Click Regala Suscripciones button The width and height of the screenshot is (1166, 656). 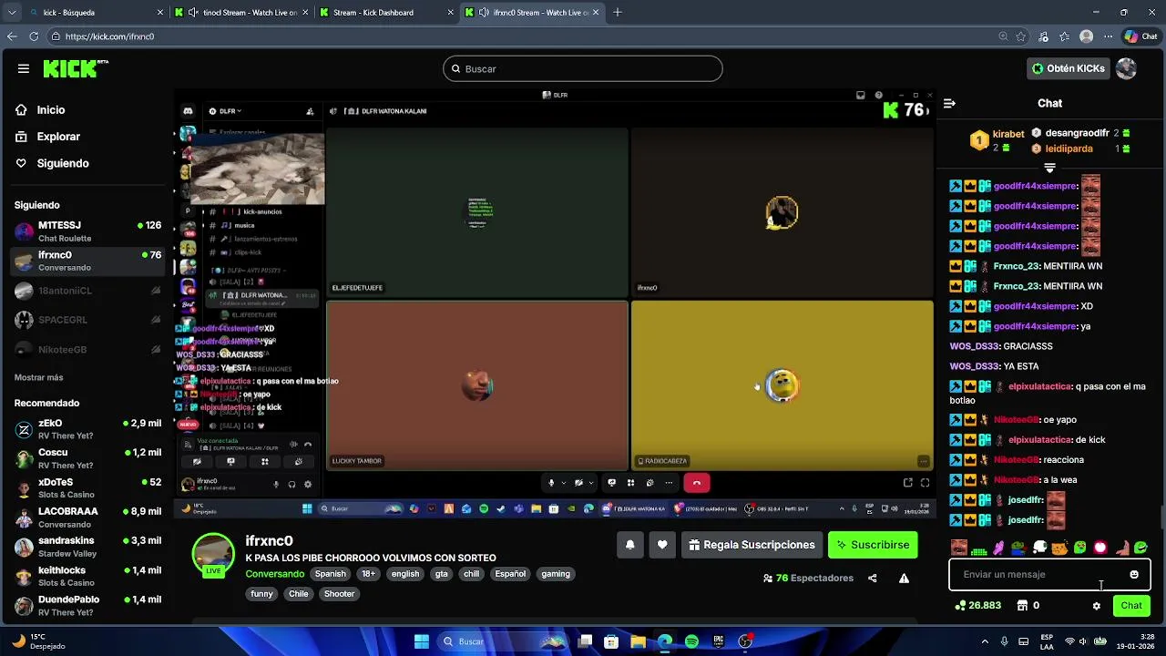[752, 545]
